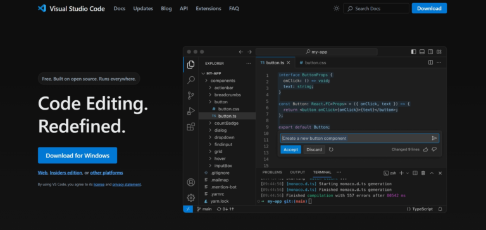Click the Search Docs input field
Screen dimensions: 486x230
pos(376,8)
